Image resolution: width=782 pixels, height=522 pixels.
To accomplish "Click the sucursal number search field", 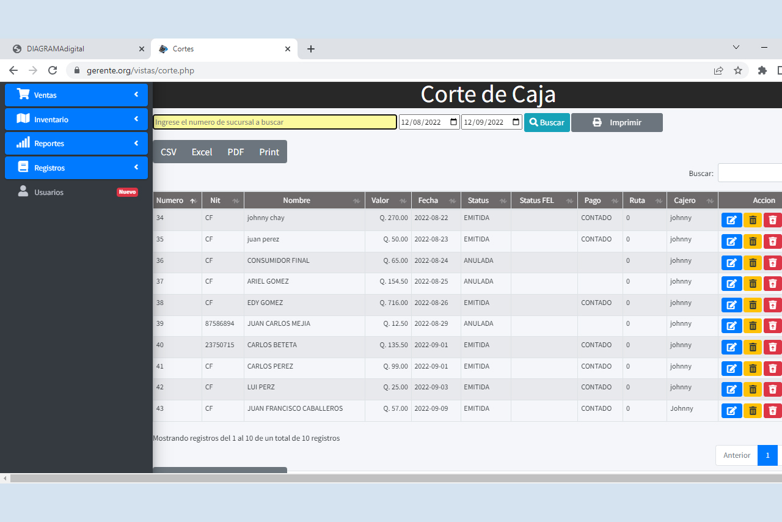I will (275, 122).
